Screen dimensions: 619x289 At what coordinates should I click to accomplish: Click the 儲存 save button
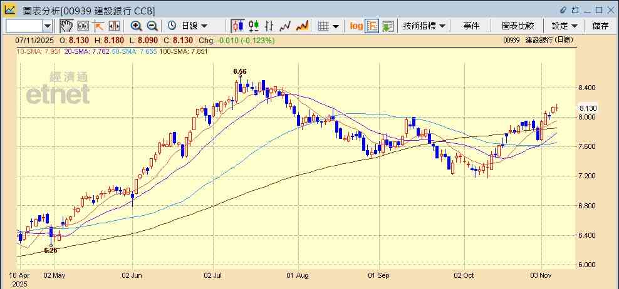click(x=600, y=26)
